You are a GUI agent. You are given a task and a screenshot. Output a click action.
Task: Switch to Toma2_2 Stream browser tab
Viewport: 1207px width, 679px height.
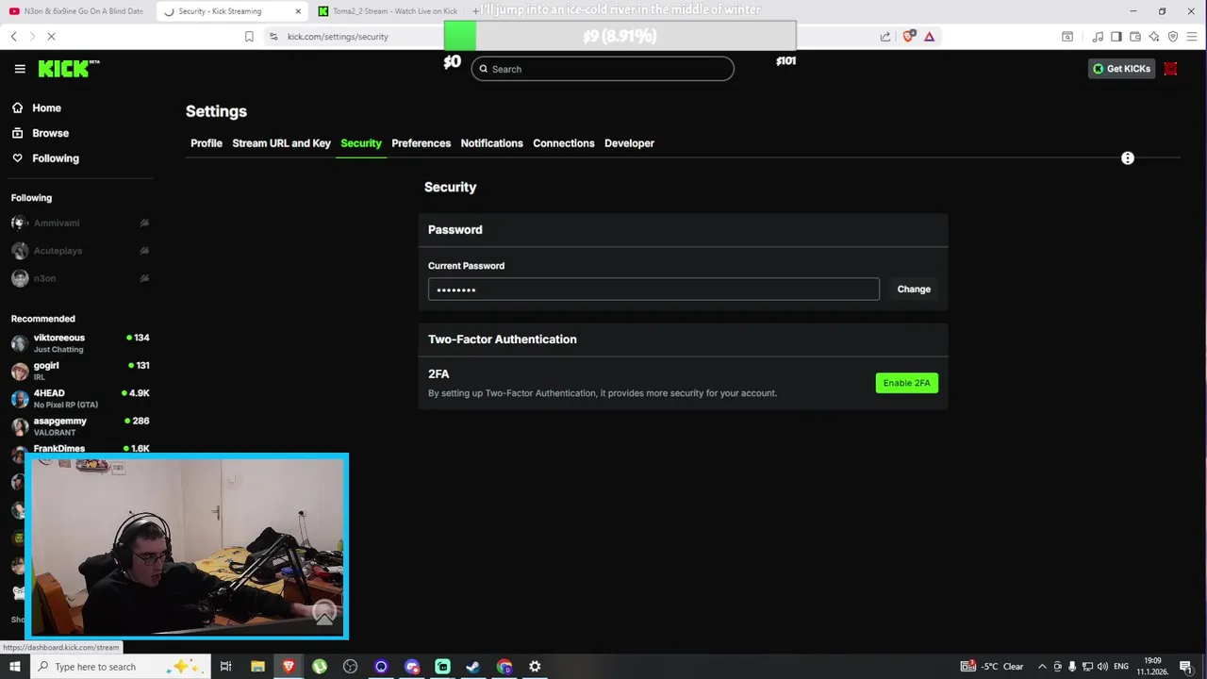pos(389,11)
